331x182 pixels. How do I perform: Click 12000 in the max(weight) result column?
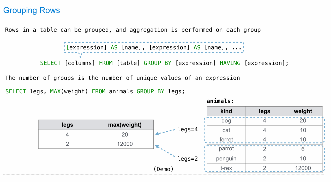click(125, 144)
